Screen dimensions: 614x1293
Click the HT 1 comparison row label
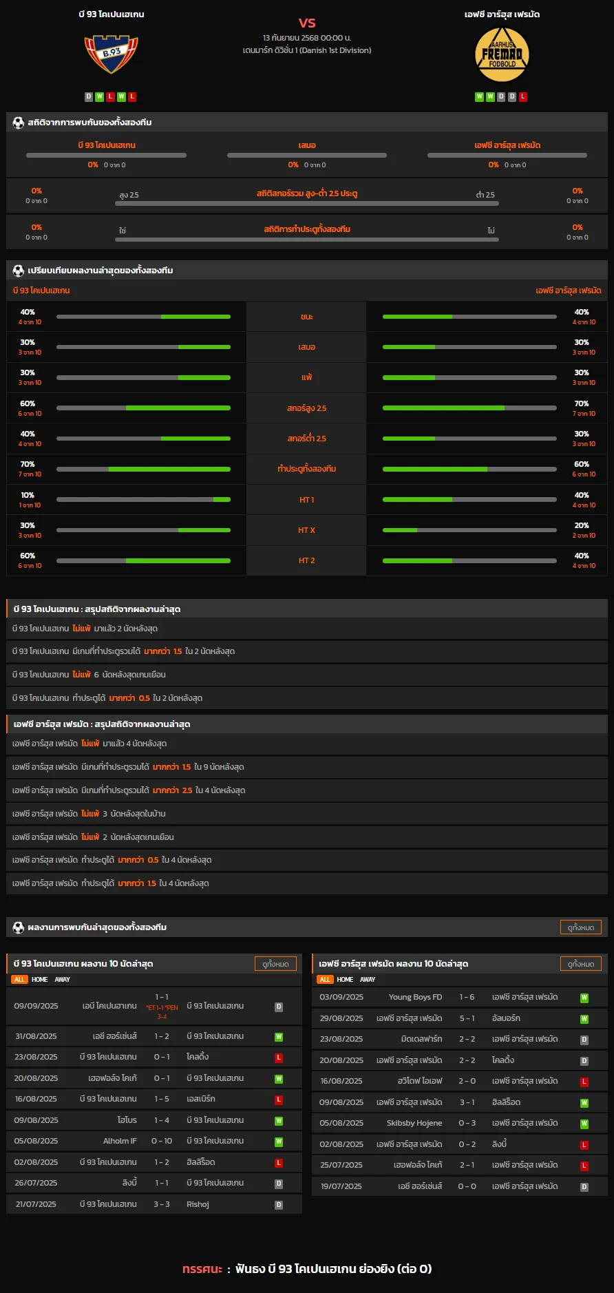307,500
